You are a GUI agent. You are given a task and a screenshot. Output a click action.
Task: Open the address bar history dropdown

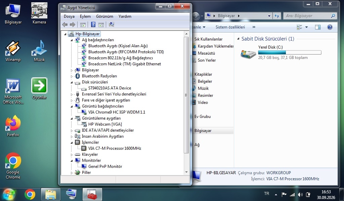pyautogui.click(x=269, y=16)
